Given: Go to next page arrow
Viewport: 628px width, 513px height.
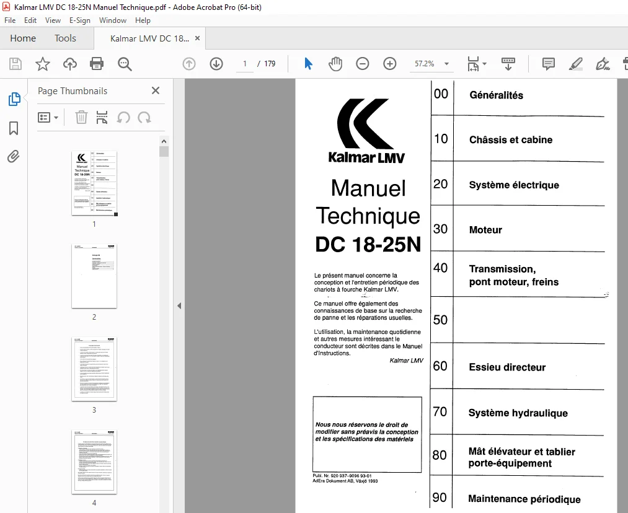Looking at the screenshot, I should click(216, 64).
